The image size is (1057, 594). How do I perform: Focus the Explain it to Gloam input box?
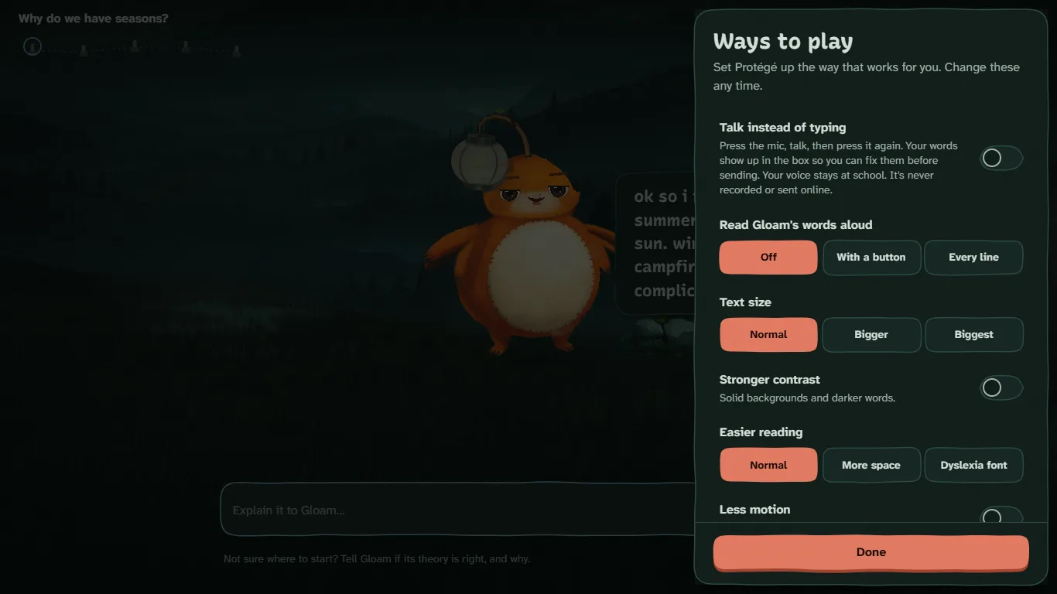[458, 510]
